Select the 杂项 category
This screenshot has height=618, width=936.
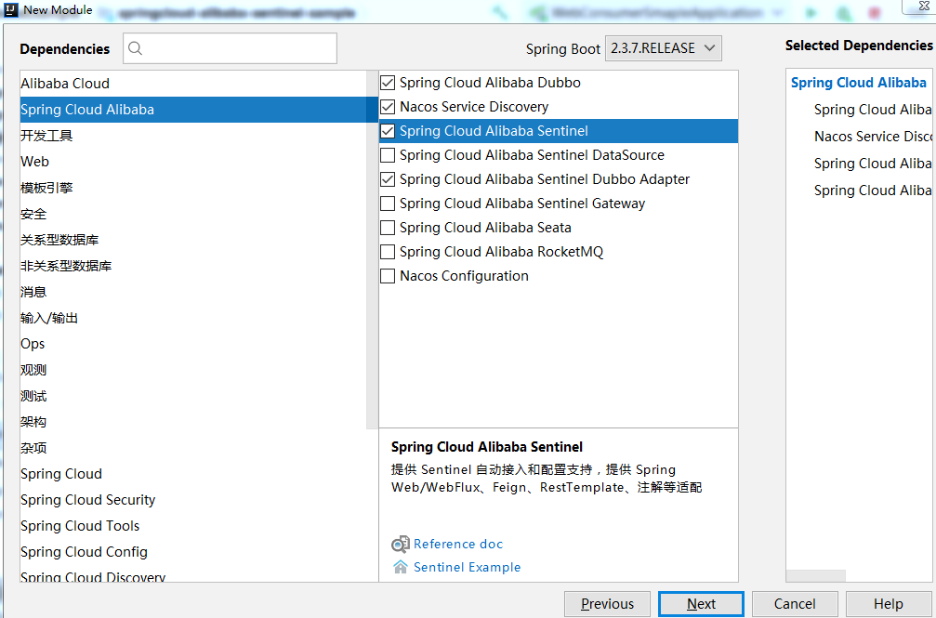pos(193,448)
